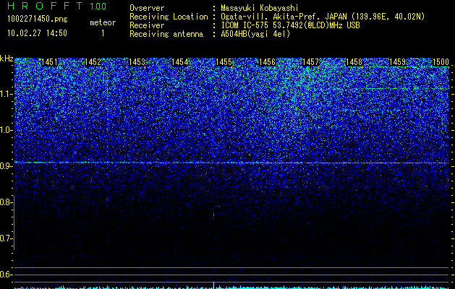Click the 1500 time marker

click(x=441, y=62)
